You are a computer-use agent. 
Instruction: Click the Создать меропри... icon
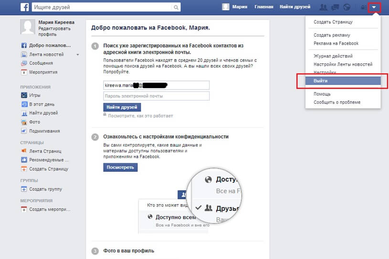click(x=24, y=209)
